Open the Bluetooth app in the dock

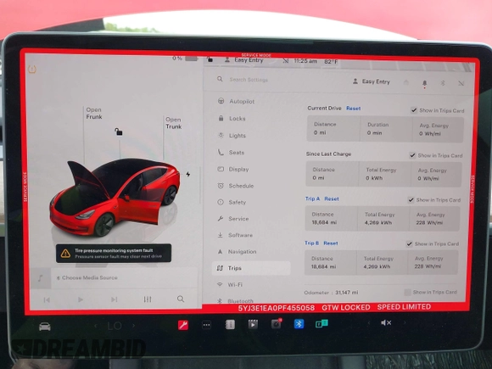pyautogui.click(x=299, y=323)
